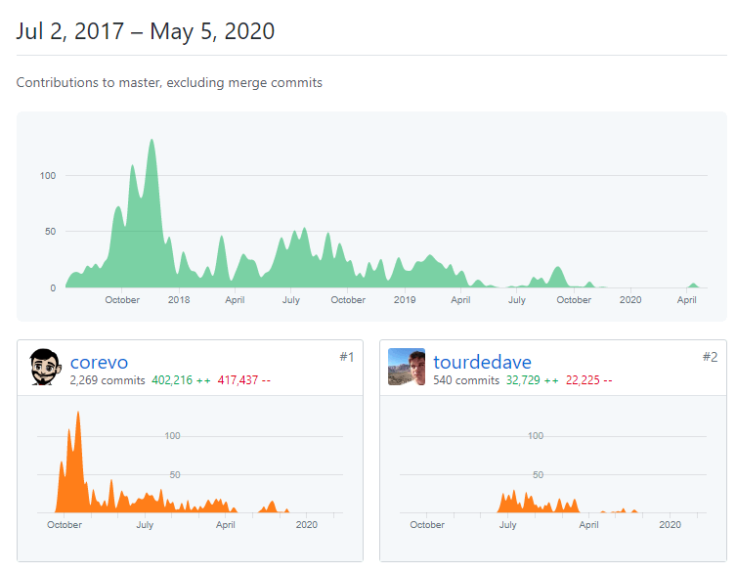Viewport: 736px width, 572px height.
Task: Click corevo's 402,216 additions count
Action: tap(181, 380)
